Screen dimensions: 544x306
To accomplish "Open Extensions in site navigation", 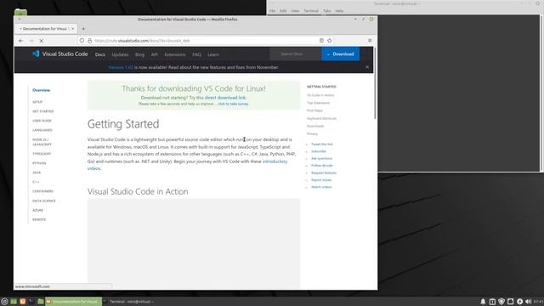I will (x=175, y=54).
